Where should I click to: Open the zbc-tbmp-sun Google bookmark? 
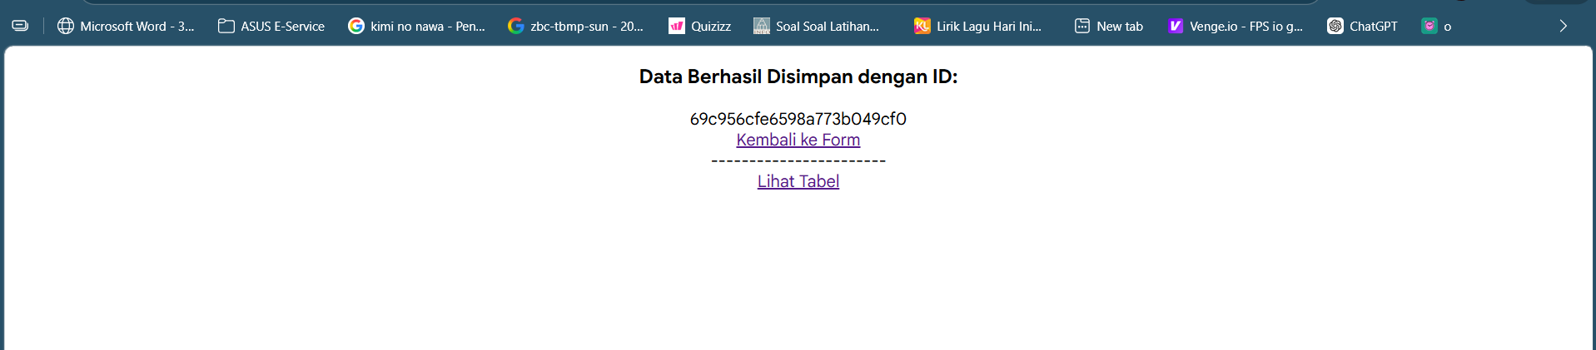point(575,26)
